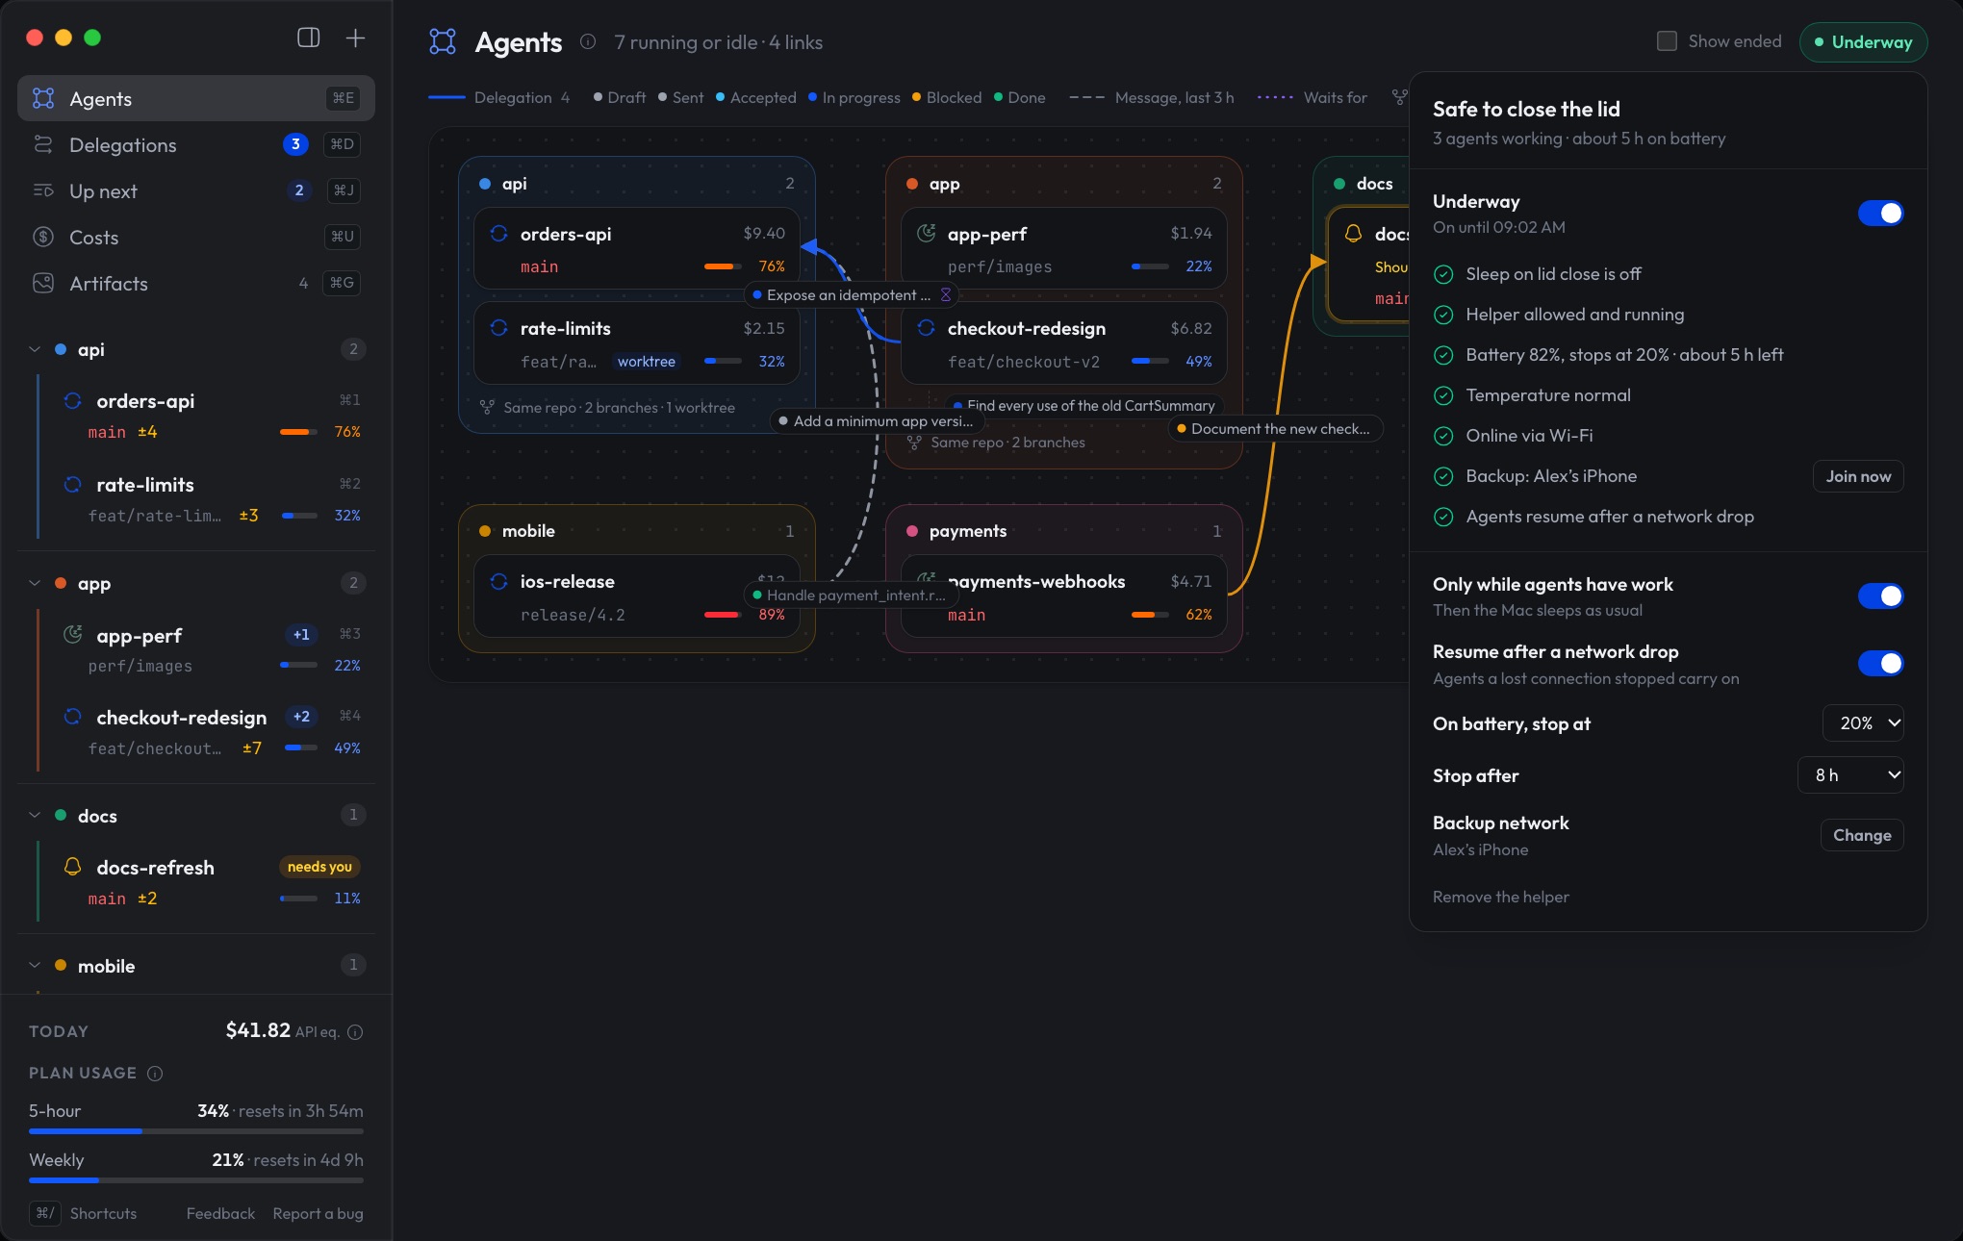Collapse the mobile group in sidebar
This screenshot has width=1963, height=1241.
click(x=35, y=965)
